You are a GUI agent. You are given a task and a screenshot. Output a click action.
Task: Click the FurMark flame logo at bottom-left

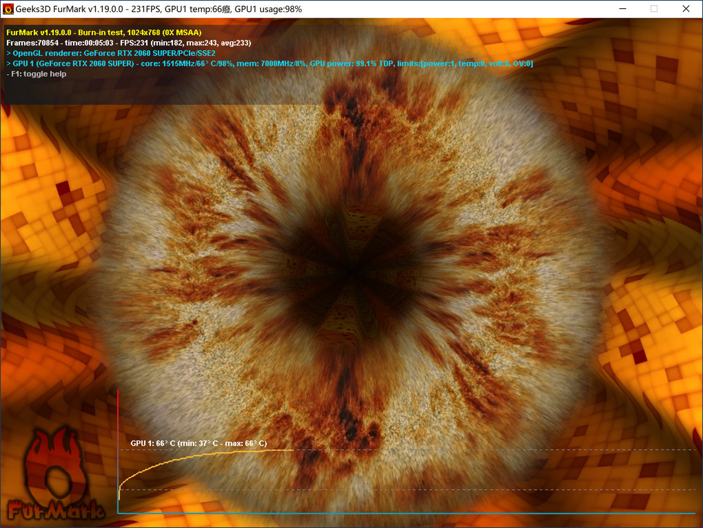tap(55, 474)
